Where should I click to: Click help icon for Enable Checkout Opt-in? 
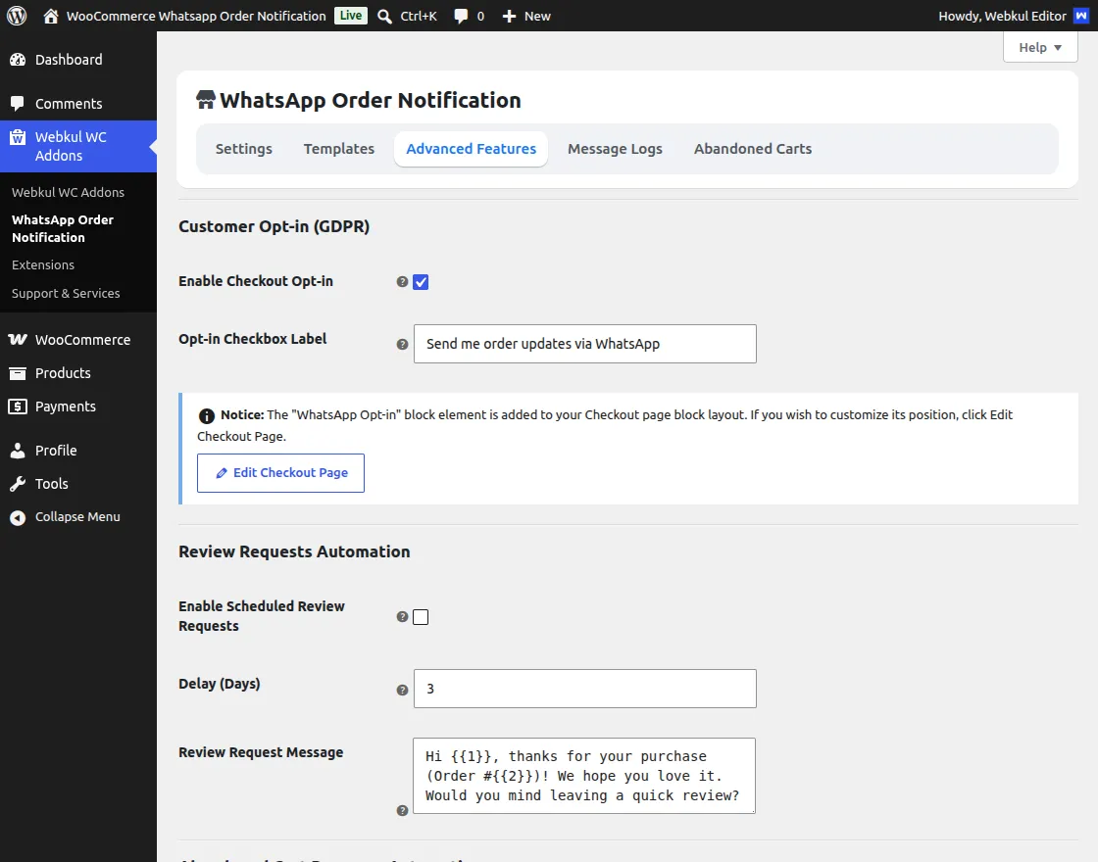click(402, 281)
